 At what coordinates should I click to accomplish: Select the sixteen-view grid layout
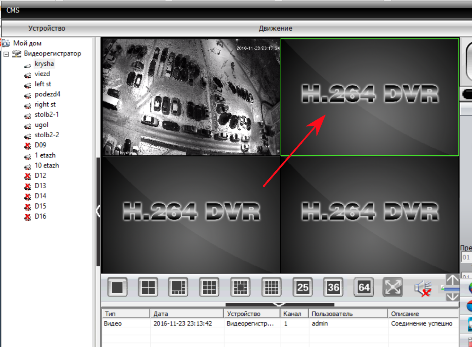[x=271, y=287]
